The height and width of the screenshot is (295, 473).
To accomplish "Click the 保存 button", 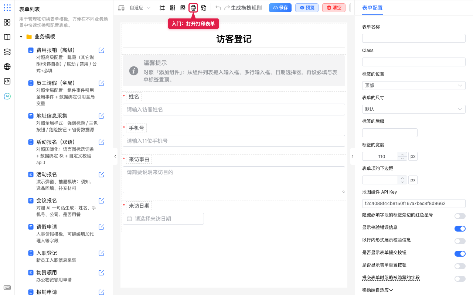I will click(280, 8).
